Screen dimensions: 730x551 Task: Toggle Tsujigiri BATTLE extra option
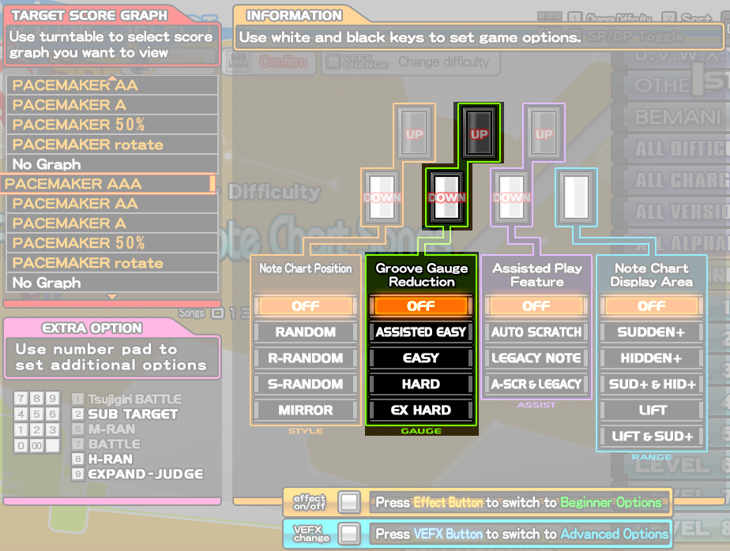point(126,399)
